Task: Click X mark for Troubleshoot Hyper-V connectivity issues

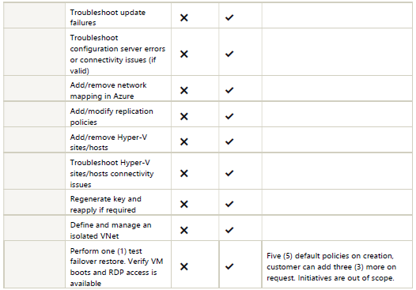Action: [x=183, y=173]
